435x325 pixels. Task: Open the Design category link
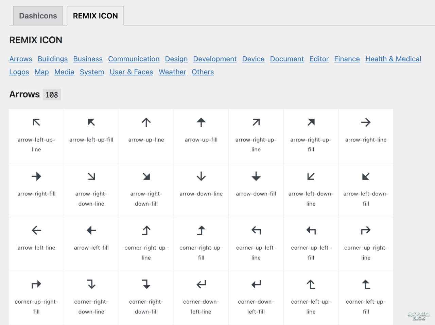click(176, 59)
